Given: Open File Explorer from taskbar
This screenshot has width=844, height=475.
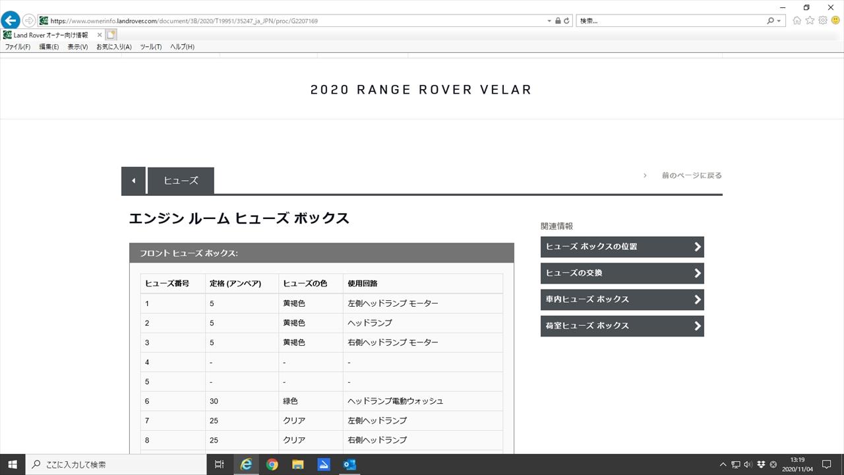Looking at the screenshot, I should [x=297, y=464].
